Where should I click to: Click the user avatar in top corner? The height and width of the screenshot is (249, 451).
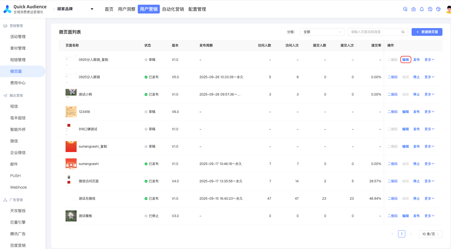pos(448,9)
